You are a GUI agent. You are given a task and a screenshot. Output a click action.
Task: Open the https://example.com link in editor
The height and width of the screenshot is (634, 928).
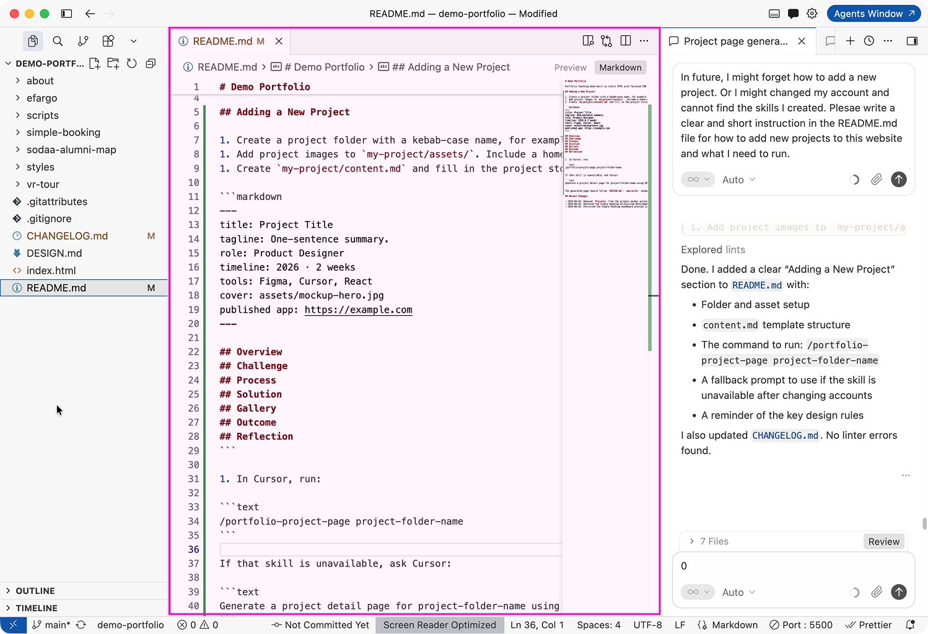point(358,310)
